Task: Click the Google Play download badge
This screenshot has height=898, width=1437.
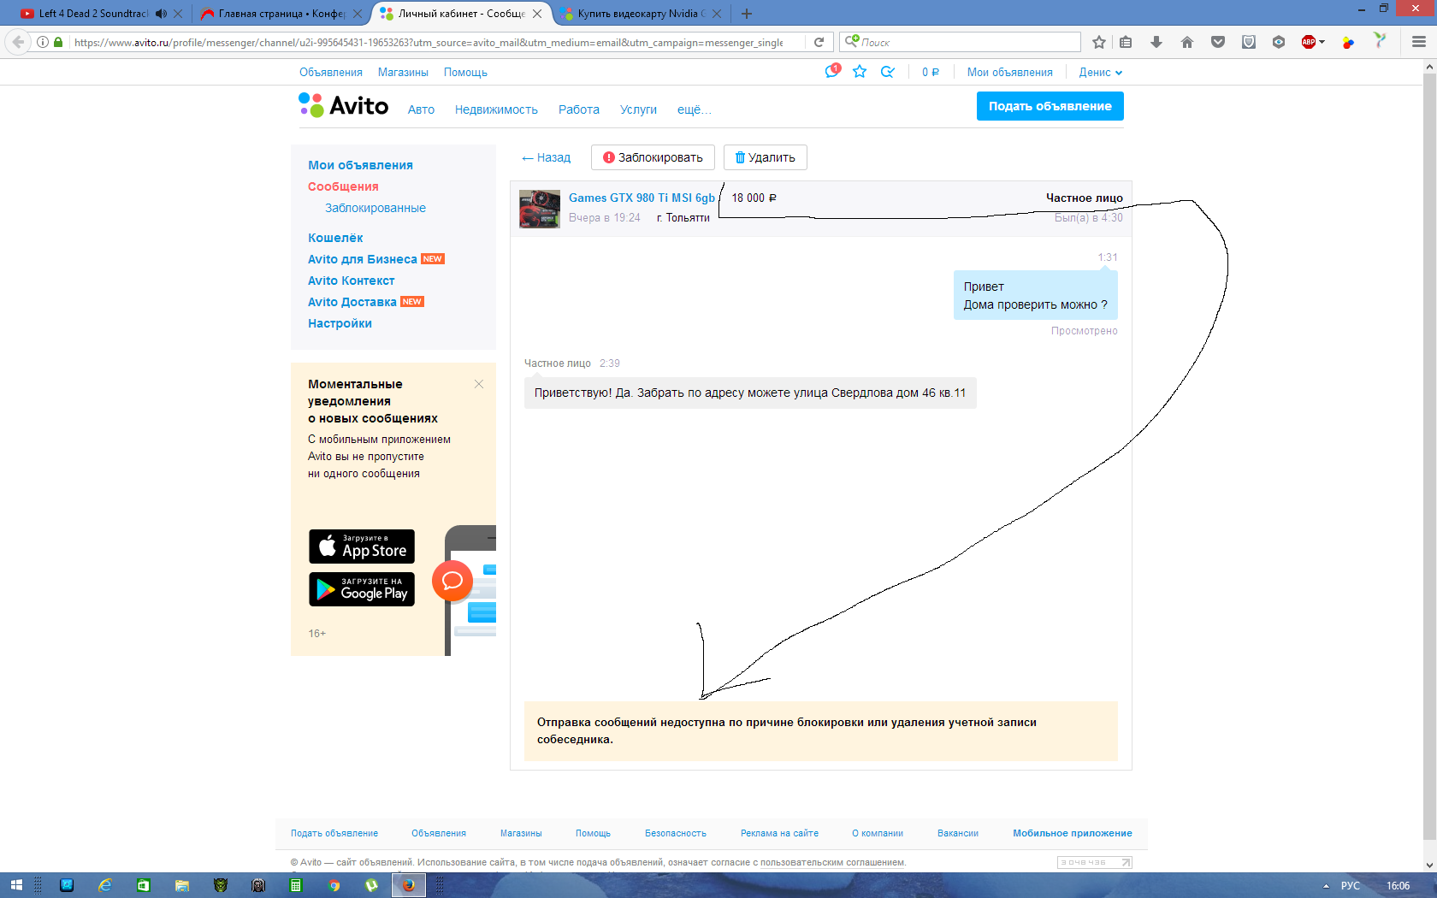Action: (362, 589)
